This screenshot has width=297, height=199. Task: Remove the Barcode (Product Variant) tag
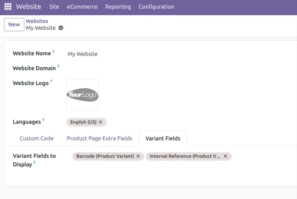pyautogui.click(x=138, y=156)
